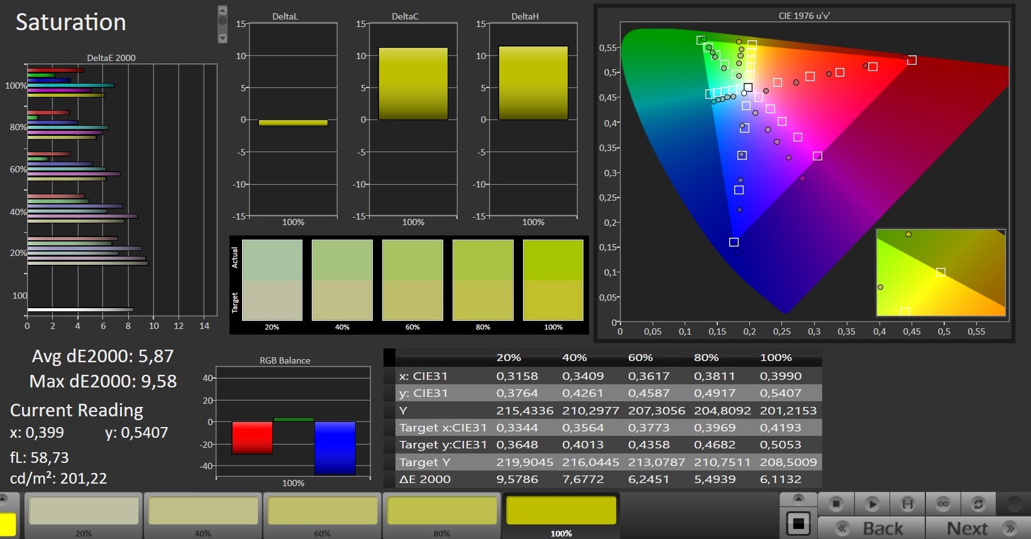Click the zoomed yellow CIE inset thumbnail
Image resolution: width=1031 pixels, height=539 pixels.
point(940,272)
